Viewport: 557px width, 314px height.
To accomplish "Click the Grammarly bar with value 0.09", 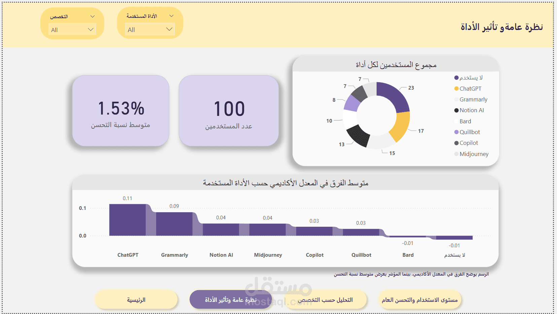I will coord(174,224).
